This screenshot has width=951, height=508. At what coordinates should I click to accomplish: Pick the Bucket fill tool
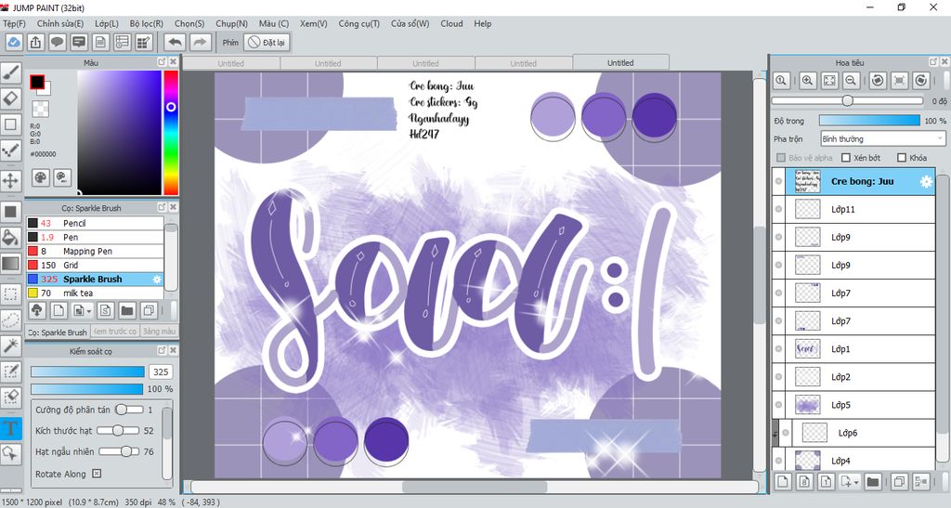click(x=11, y=237)
